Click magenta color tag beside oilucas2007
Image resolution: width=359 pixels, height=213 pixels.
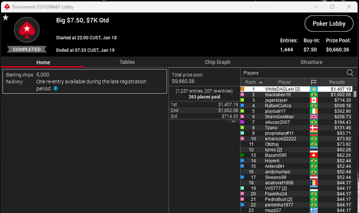(x=242, y=122)
